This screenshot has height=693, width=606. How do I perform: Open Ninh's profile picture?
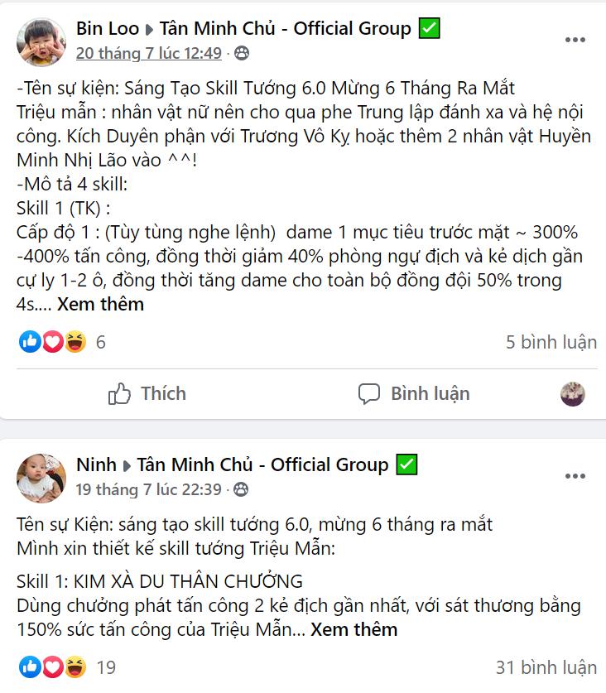(x=41, y=479)
